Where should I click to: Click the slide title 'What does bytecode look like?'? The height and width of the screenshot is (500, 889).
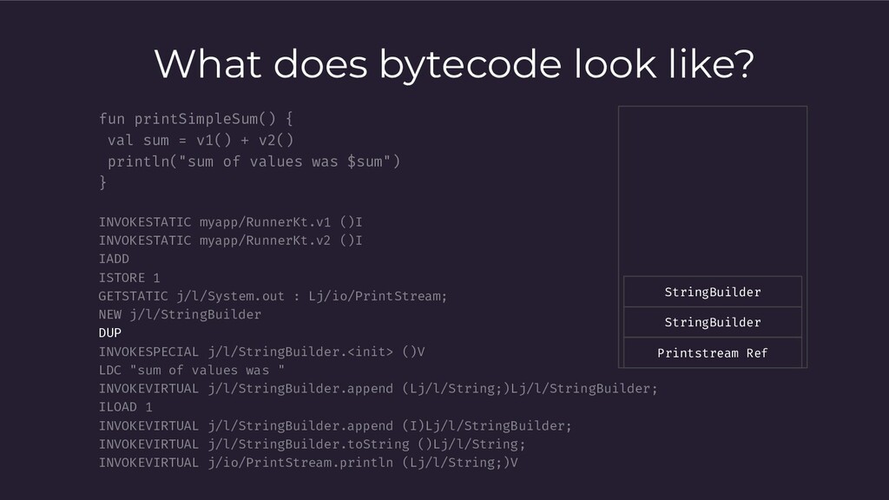click(453, 64)
